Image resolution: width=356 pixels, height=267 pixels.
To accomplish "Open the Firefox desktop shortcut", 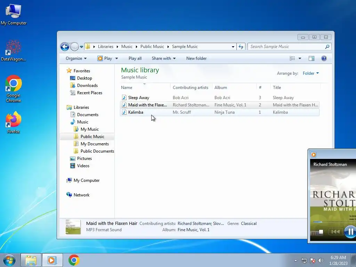I will tap(14, 122).
